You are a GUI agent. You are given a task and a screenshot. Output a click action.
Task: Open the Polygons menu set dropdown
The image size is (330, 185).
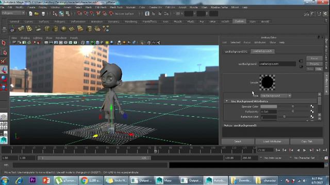pos(13,13)
